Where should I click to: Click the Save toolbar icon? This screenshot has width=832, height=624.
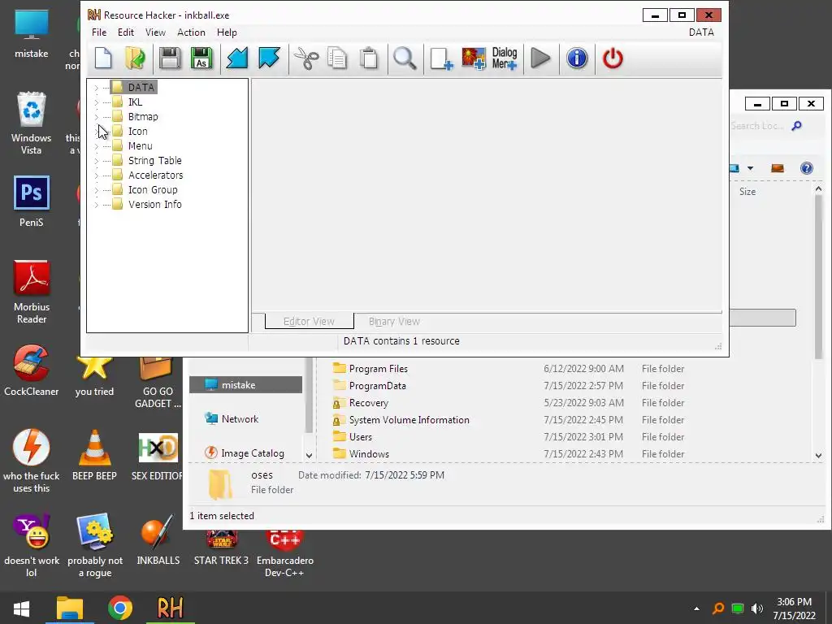pos(170,58)
